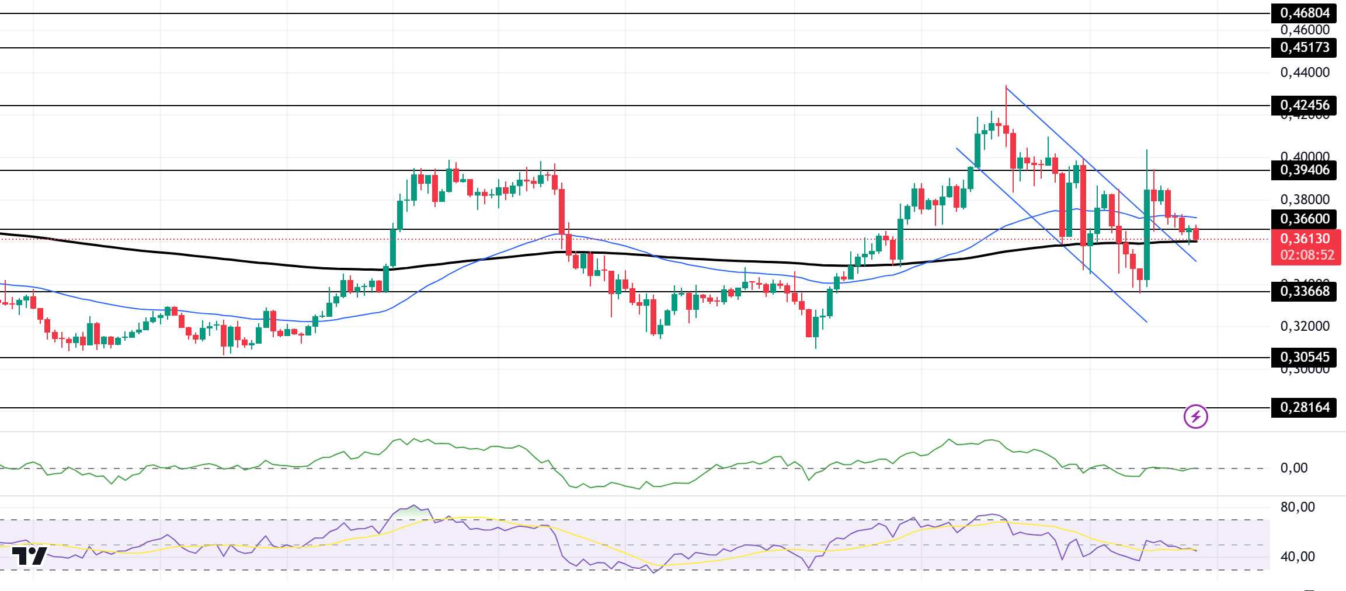Click the 0,00 oscillator axis label

[1294, 468]
